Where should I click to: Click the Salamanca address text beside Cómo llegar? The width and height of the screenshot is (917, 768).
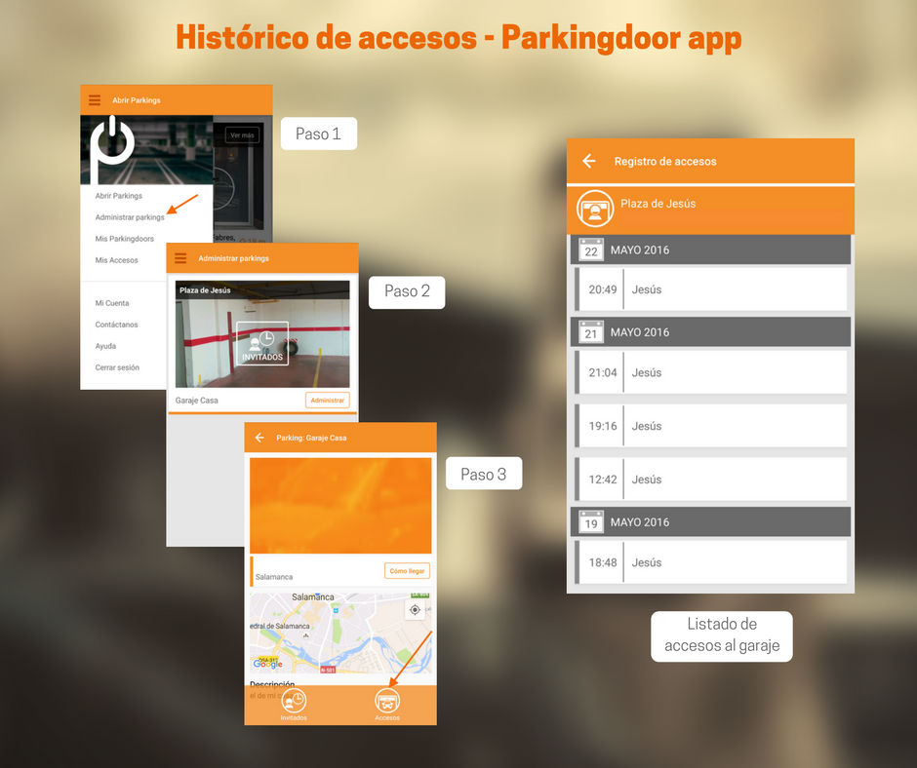coord(274,577)
